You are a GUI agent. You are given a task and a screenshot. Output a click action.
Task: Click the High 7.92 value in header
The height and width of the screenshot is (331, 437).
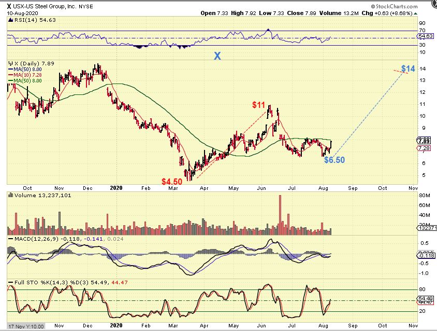pos(243,13)
